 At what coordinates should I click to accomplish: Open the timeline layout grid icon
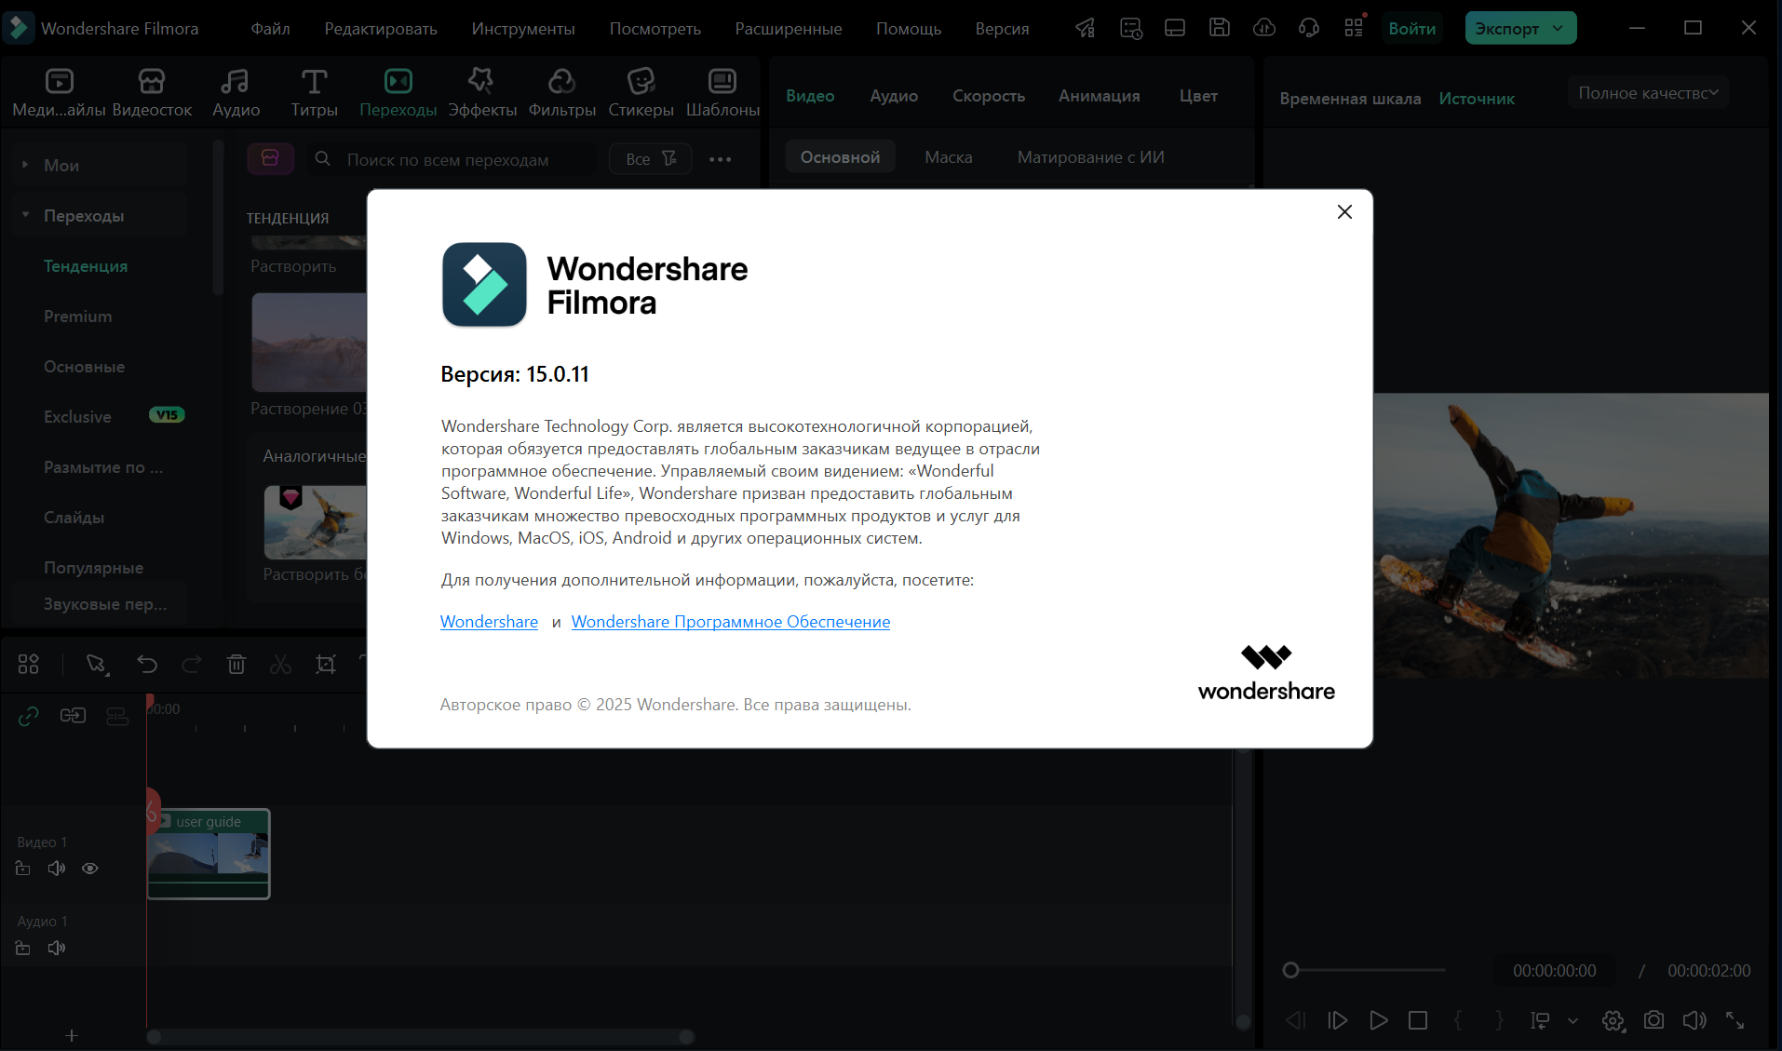pos(29,664)
